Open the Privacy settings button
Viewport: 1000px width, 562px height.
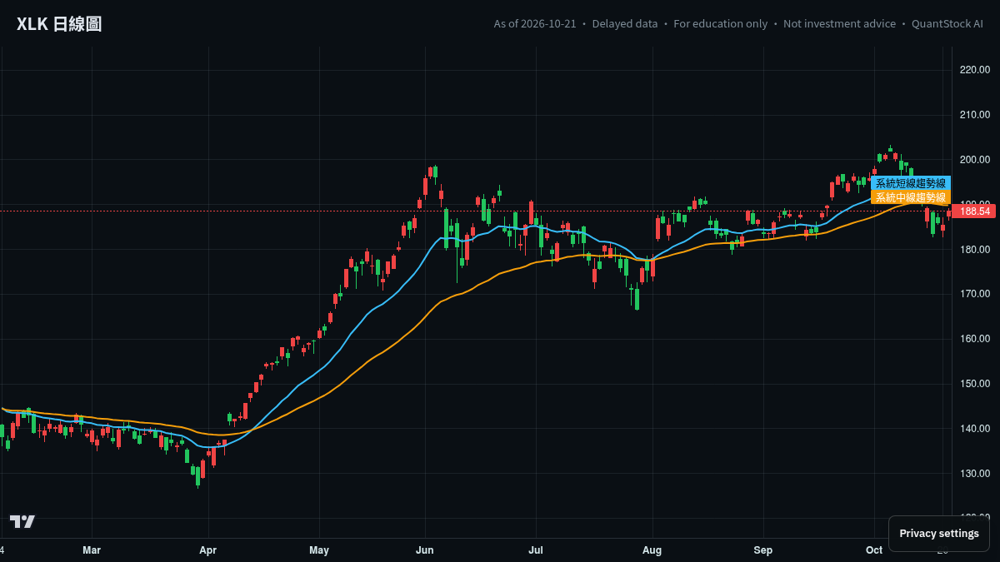click(939, 534)
